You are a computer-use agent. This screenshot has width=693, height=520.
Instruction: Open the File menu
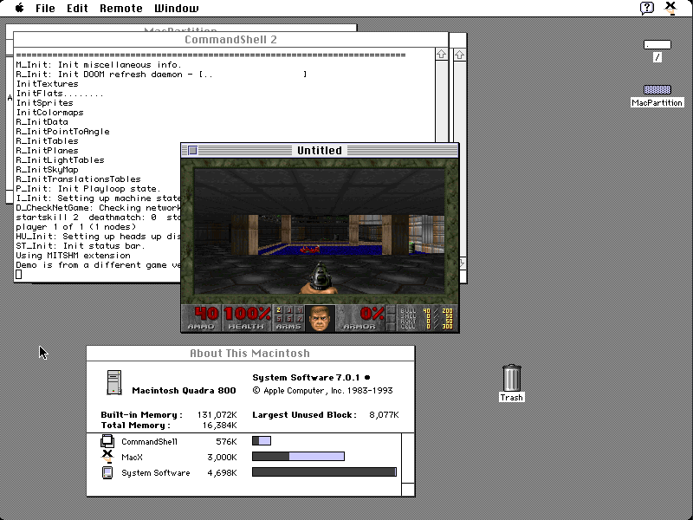[x=45, y=9]
